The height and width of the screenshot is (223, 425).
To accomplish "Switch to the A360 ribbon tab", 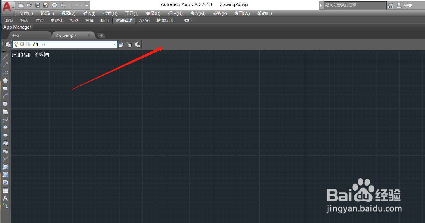I will (x=144, y=20).
